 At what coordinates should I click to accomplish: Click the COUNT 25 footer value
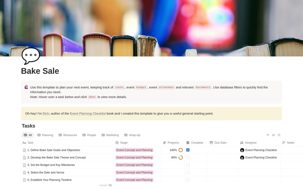[105, 185]
